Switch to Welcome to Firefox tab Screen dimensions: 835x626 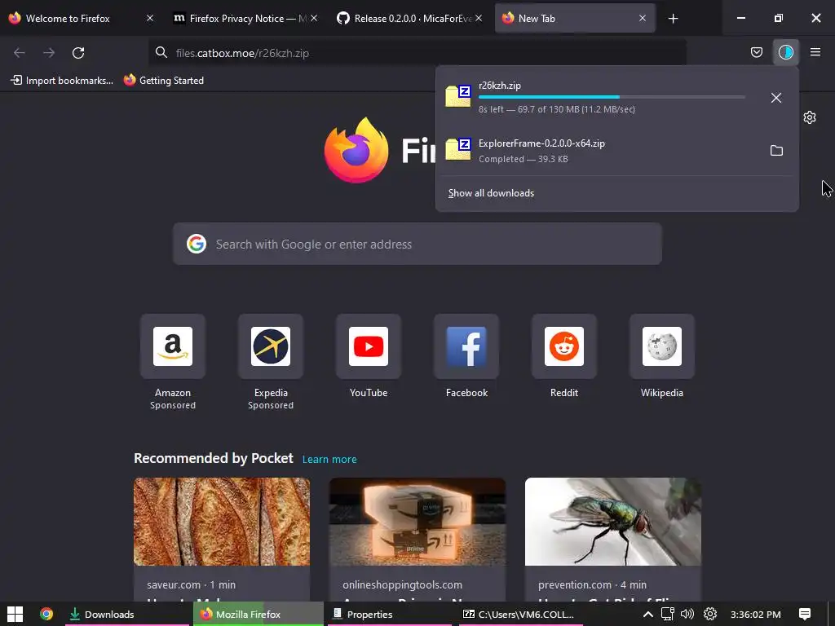tap(68, 19)
